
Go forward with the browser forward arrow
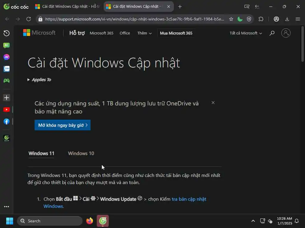pyautogui.click(x=18, y=19)
